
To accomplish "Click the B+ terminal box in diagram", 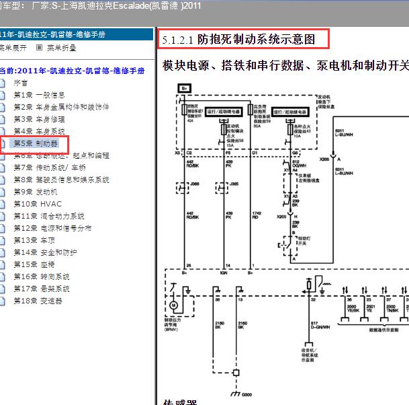I will coord(185,88).
